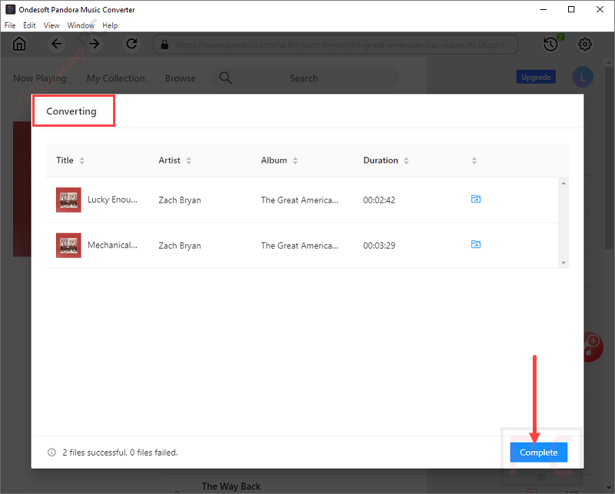Viewport: 615px width, 494px height.
Task: Click album text in the 00:03:29 row
Action: [x=300, y=245]
